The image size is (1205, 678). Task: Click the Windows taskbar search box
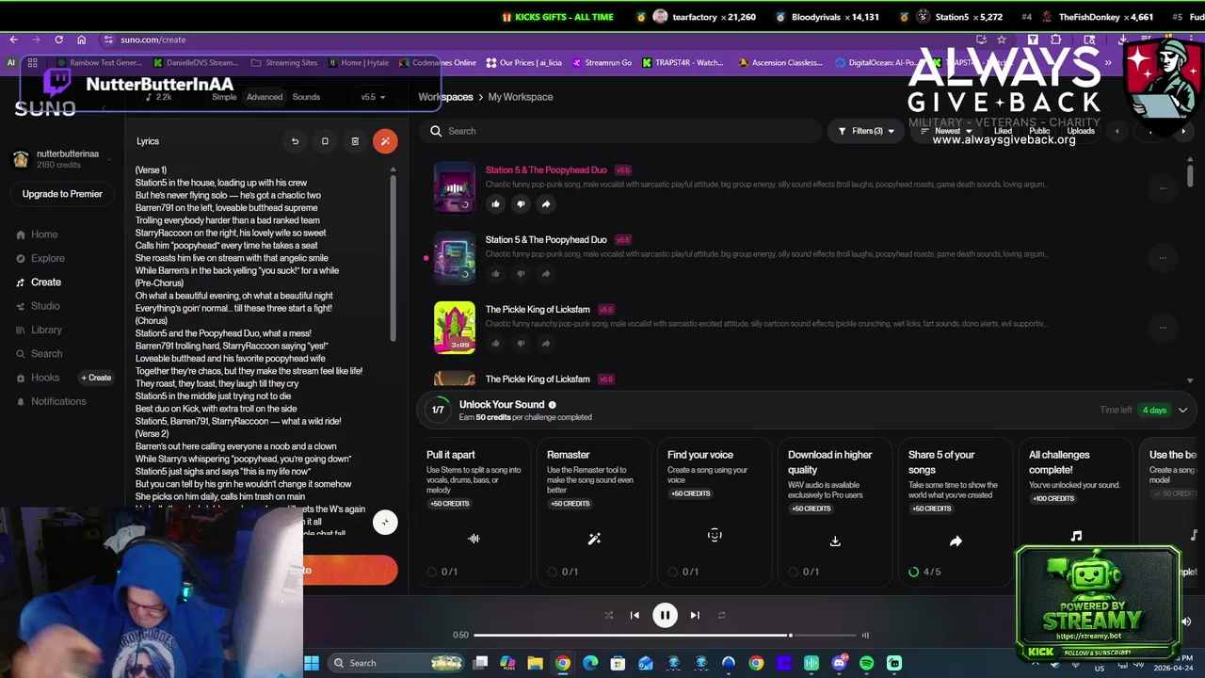click(395, 663)
